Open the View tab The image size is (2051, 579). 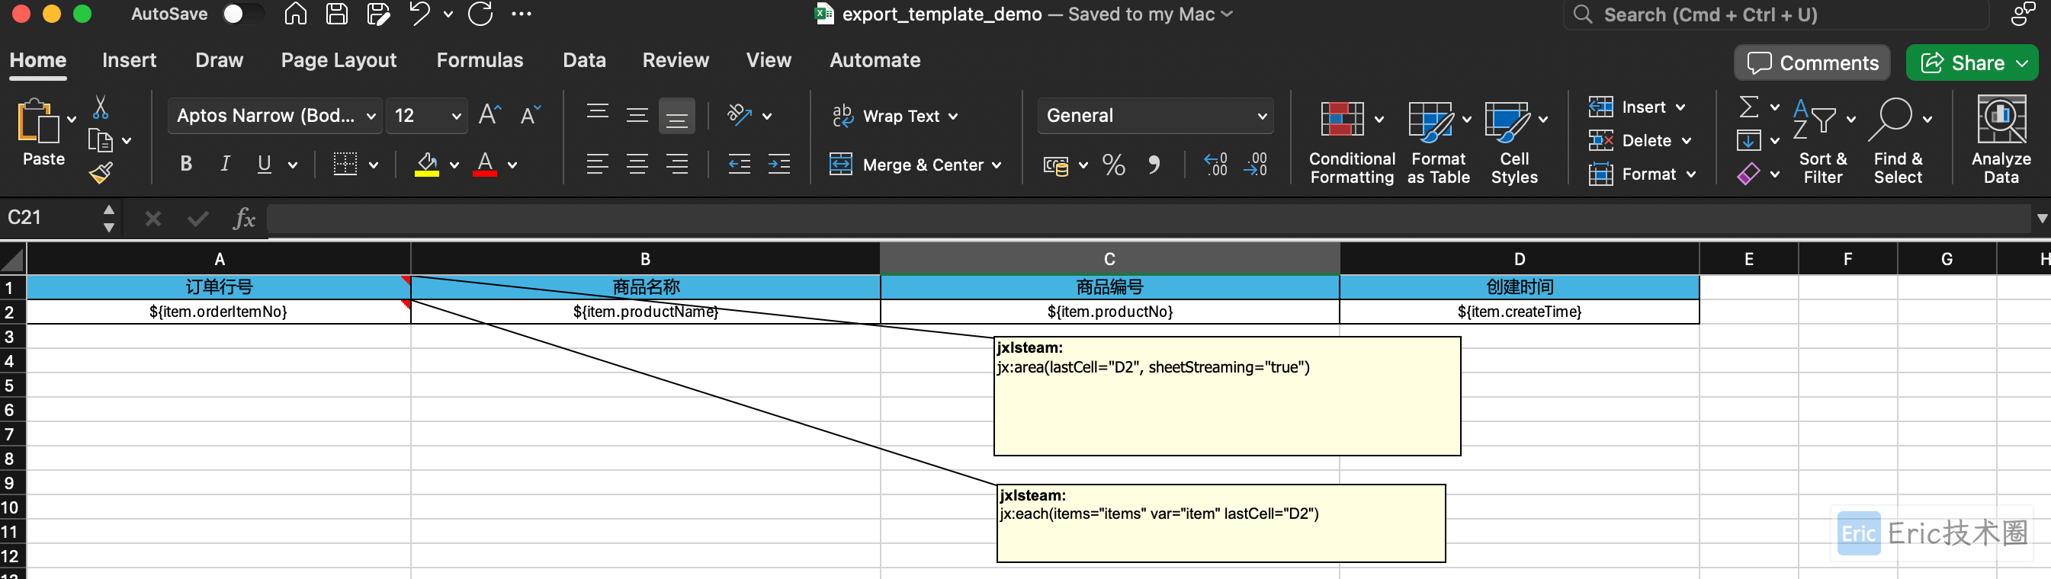[769, 60]
